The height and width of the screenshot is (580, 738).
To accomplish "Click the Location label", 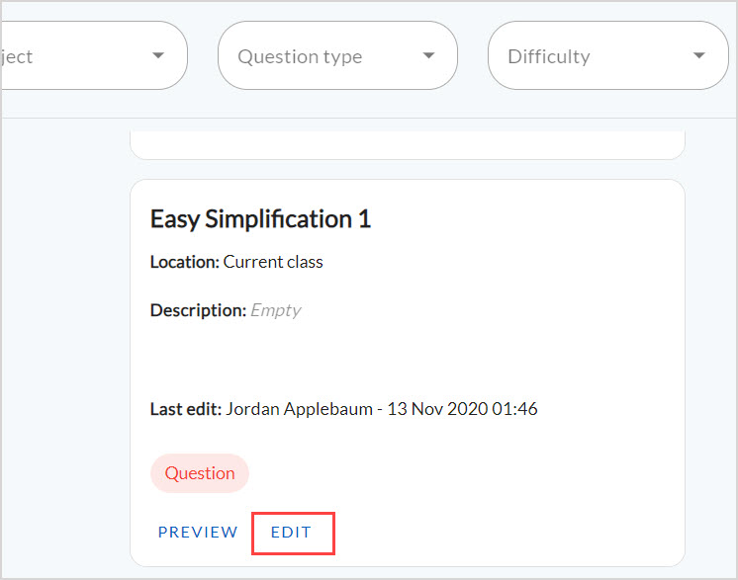I will [184, 262].
